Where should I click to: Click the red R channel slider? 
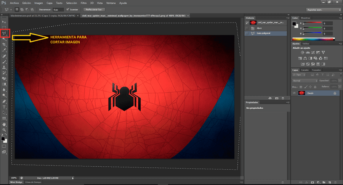point(312,23)
